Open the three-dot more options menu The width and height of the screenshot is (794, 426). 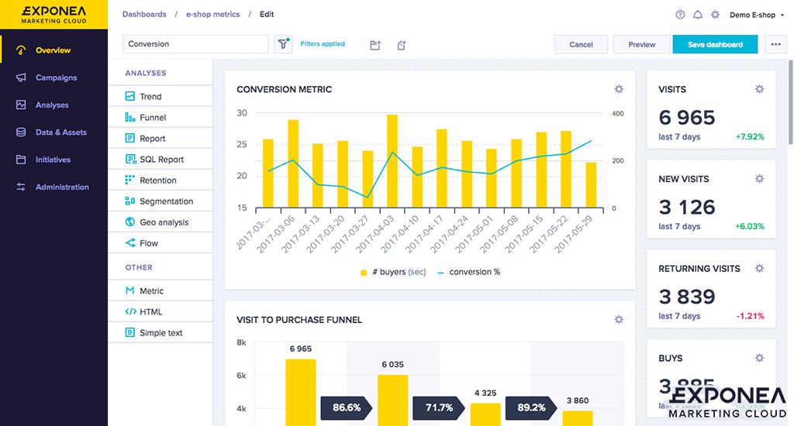(x=775, y=44)
